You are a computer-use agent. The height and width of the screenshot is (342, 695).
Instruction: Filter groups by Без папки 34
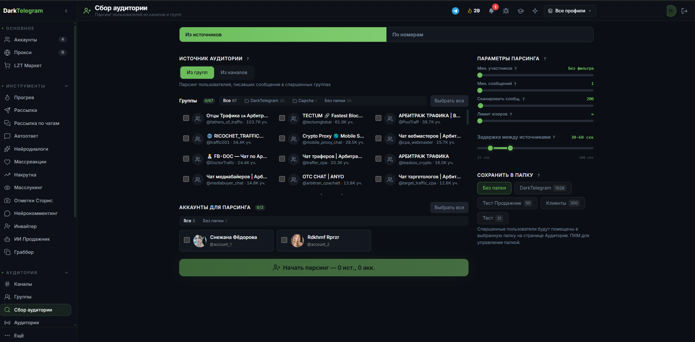(338, 101)
